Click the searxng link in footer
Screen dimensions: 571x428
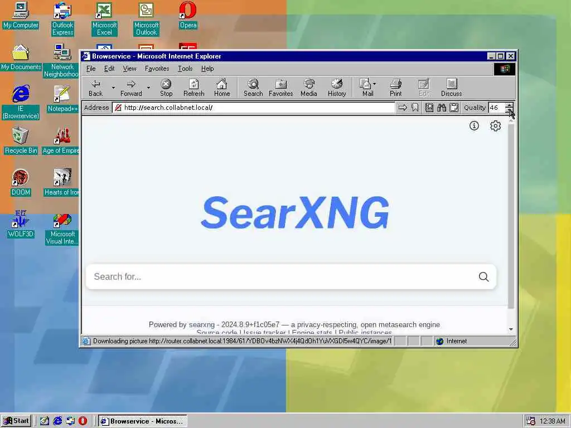pyautogui.click(x=202, y=325)
